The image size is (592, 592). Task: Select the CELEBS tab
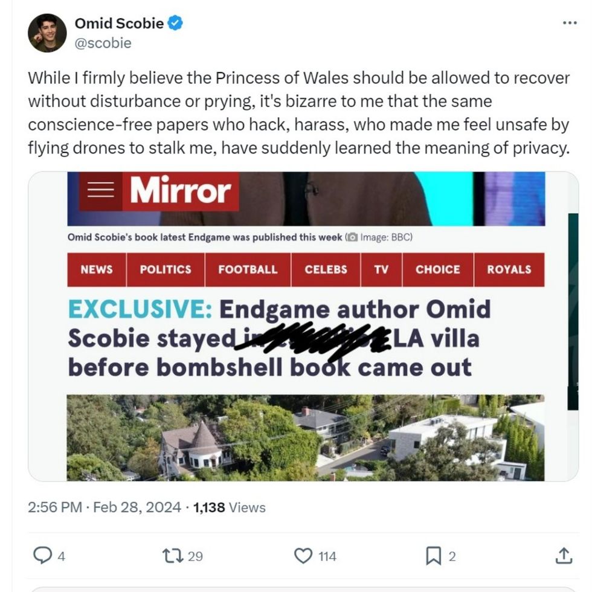326,269
